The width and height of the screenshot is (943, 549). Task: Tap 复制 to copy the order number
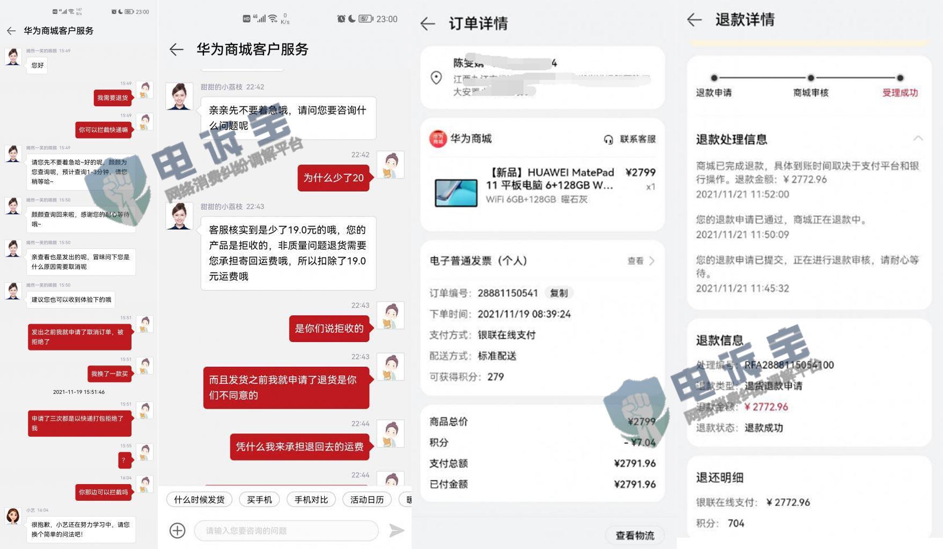click(559, 292)
